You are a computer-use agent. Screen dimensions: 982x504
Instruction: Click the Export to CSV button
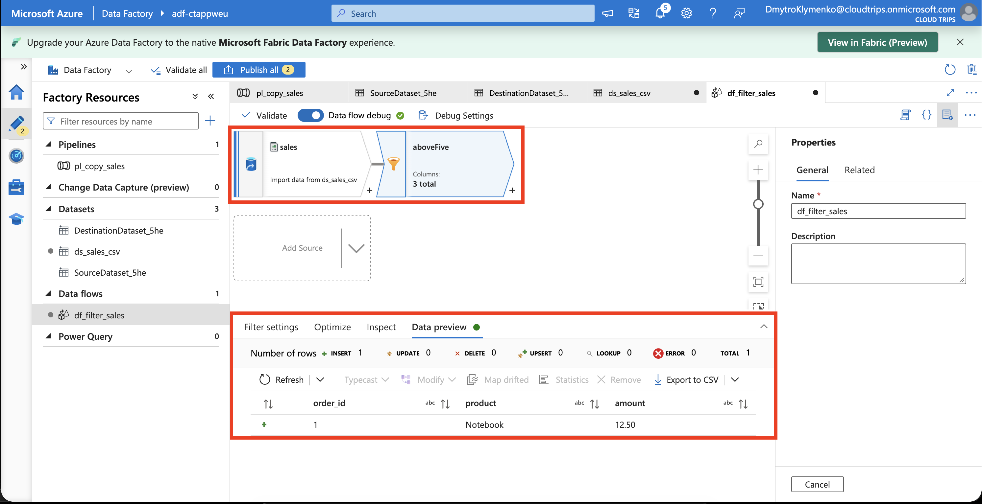pos(686,379)
